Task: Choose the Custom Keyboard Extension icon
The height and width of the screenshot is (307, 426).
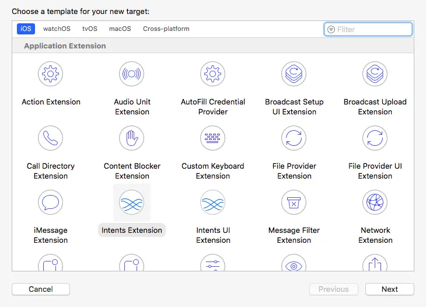Action: (x=213, y=138)
